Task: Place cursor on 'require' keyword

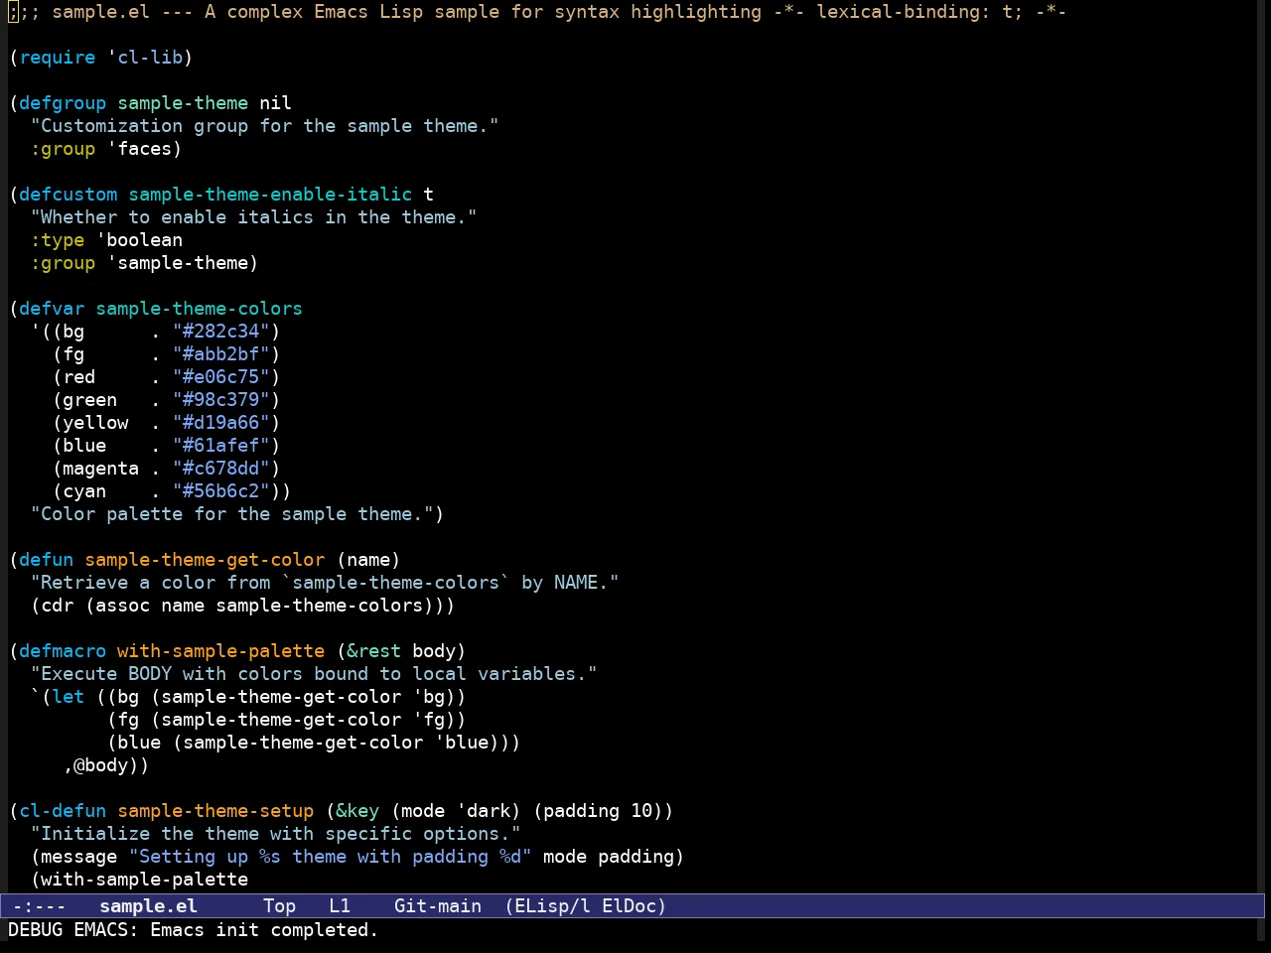Action: click(x=58, y=58)
